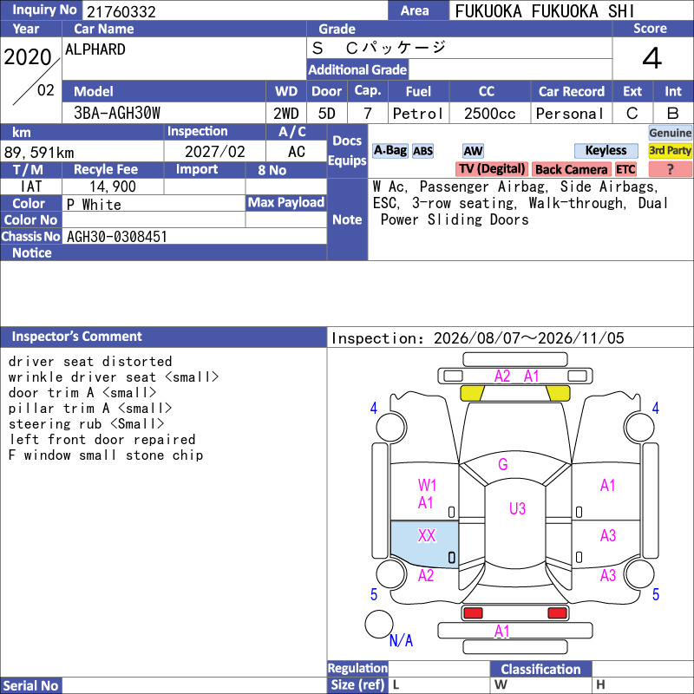Click car name ALPHARD
The image size is (694, 694).
click(95, 49)
